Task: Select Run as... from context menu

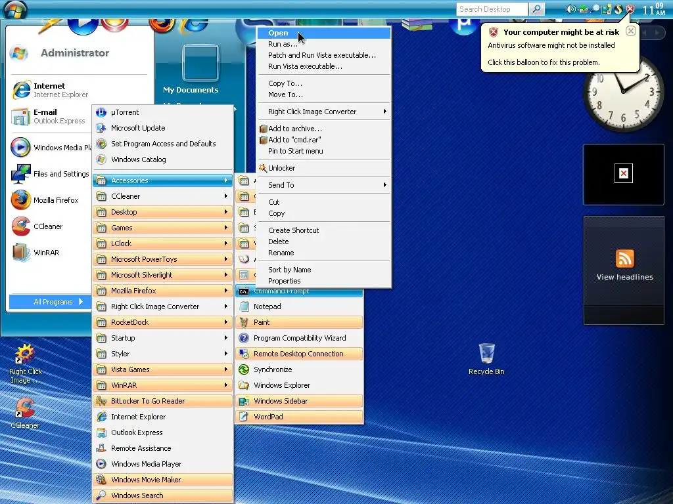Action: click(x=324, y=44)
